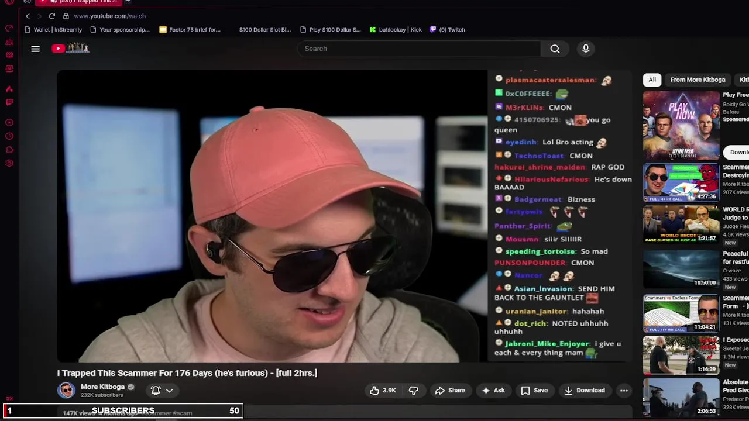Open Factor 75 brief bookmark
749x421 pixels.
[x=190, y=29]
